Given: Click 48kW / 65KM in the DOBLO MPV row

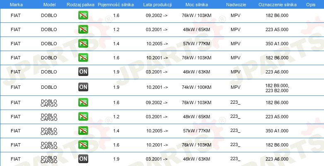Looking at the screenshot, I should tap(196, 29).
